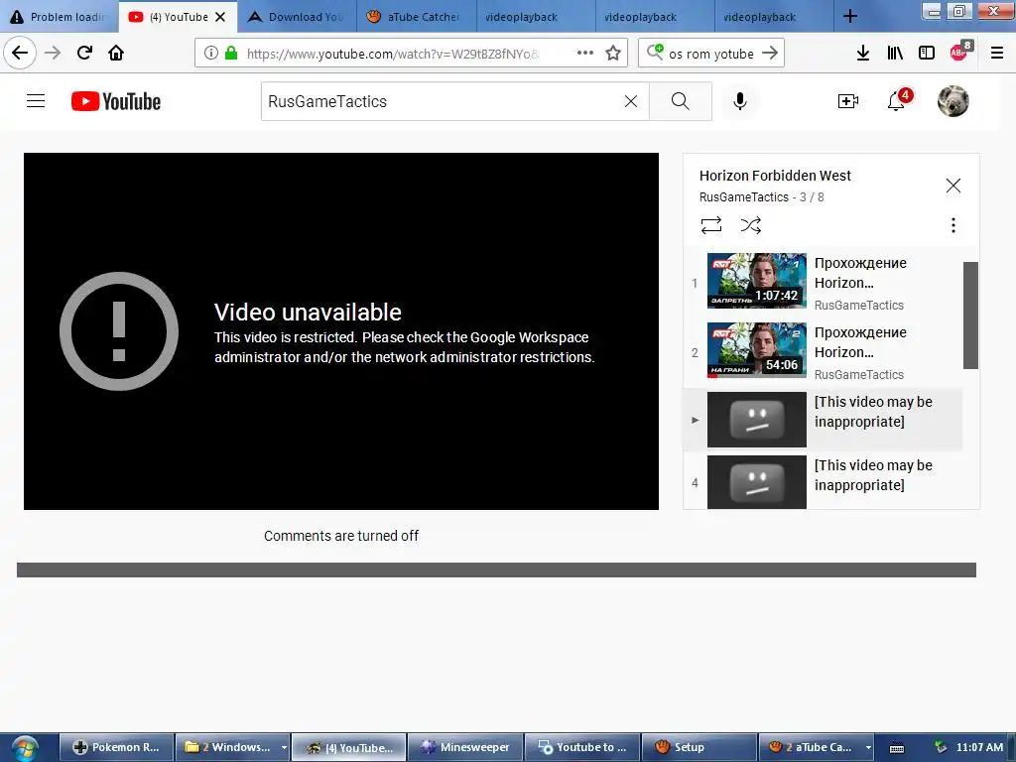Open the browser downloads arrow icon

(862, 54)
